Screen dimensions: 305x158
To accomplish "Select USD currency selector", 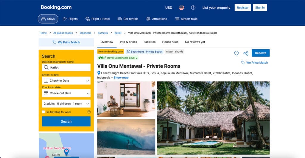I will pyautogui.click(x=169, y=7).
